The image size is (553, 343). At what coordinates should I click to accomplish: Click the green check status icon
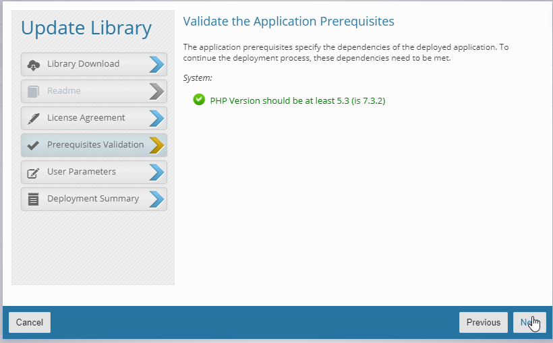point(199,100)
